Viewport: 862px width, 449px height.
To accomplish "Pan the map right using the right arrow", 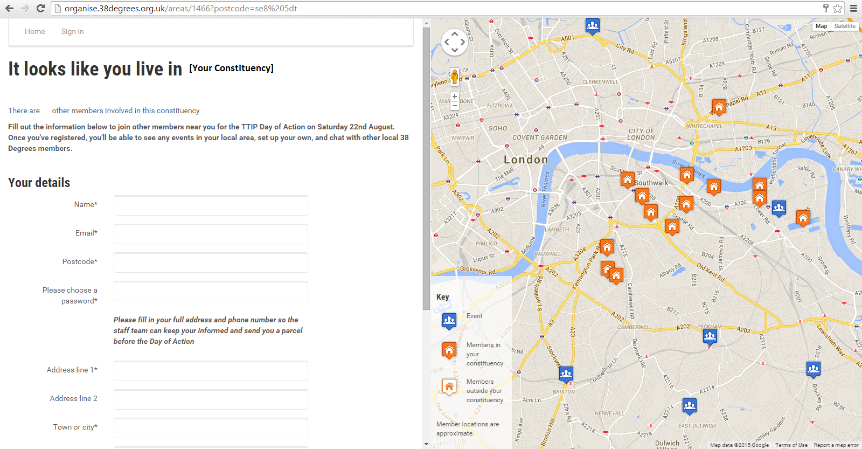I will coord(463,42).
